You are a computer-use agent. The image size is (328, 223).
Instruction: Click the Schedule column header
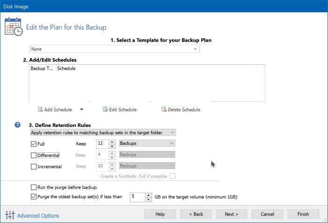click(x=67, y=68)
